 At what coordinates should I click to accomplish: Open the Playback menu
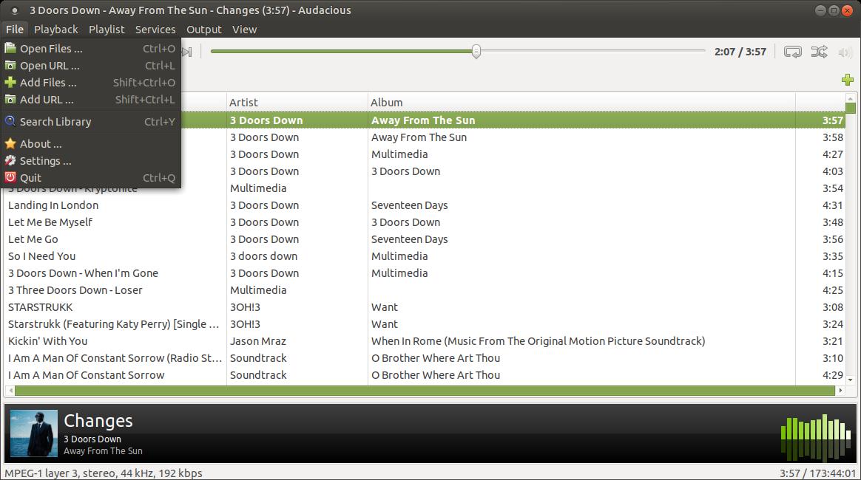pyautogui.click(x=56, y=30)
